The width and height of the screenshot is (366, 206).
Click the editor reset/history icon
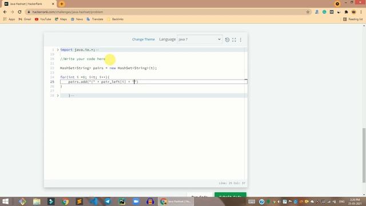point(227,39)
